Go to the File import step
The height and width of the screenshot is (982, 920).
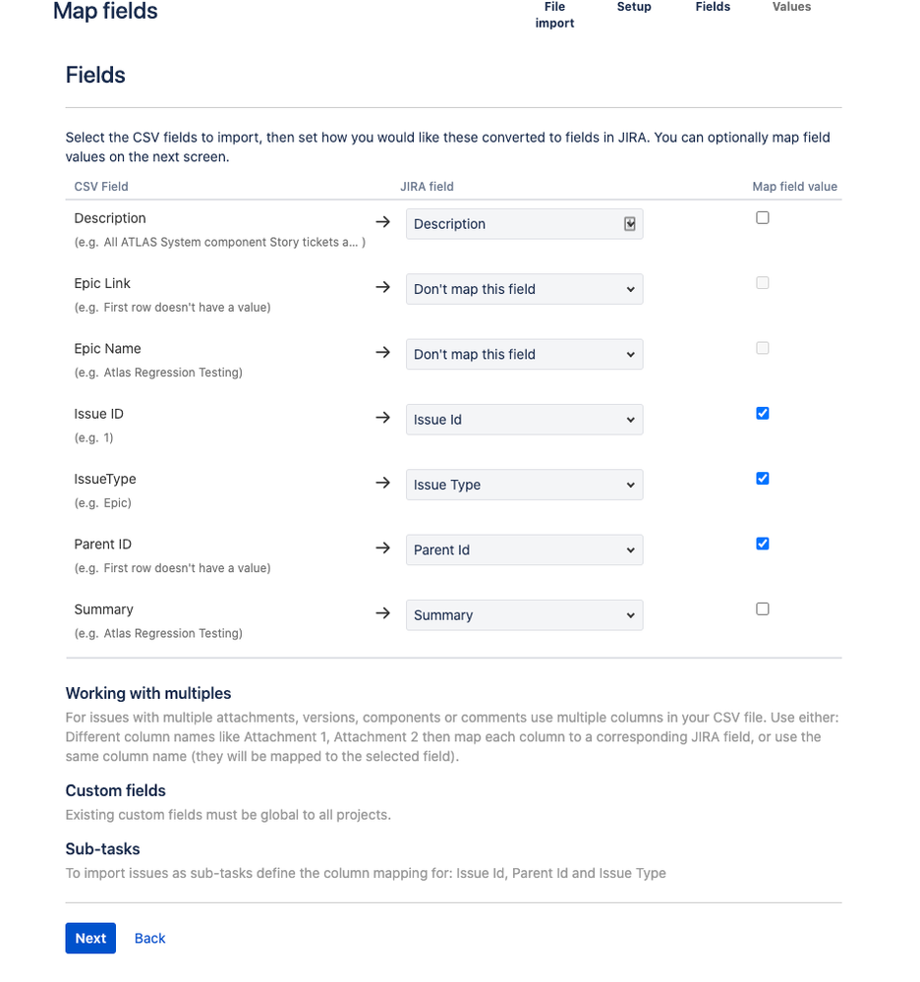pyautogui.click(x=554, y=15)
